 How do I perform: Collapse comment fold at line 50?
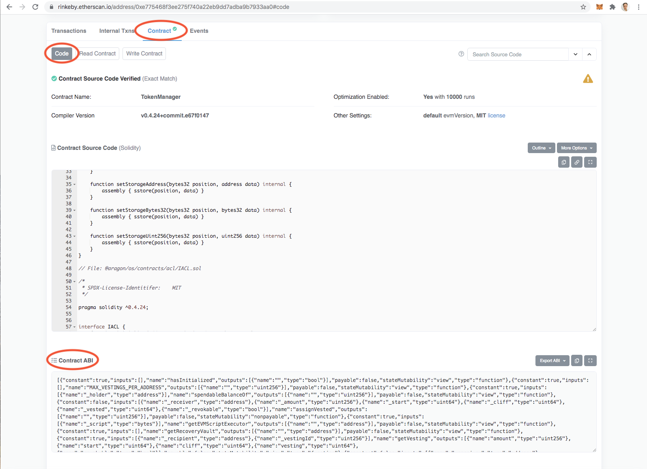pyautogui.click(x=75, y=282)
